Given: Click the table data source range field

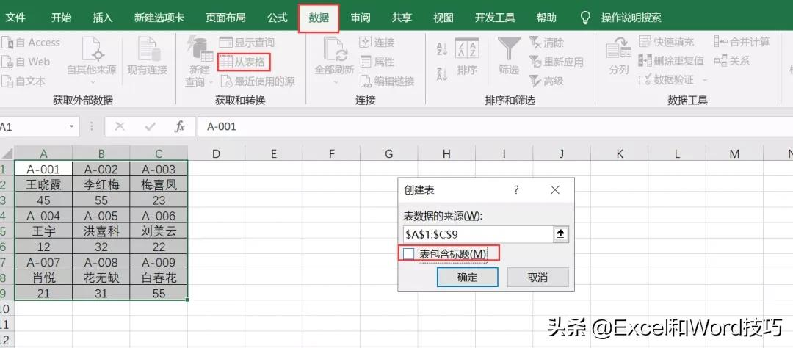Looking at the screenshot, I should (x=477, y=233).
